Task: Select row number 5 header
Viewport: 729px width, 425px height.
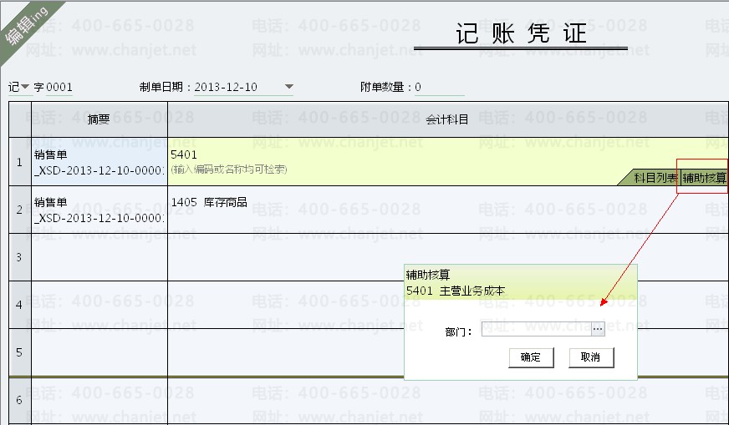Action: tap(19, 352)
